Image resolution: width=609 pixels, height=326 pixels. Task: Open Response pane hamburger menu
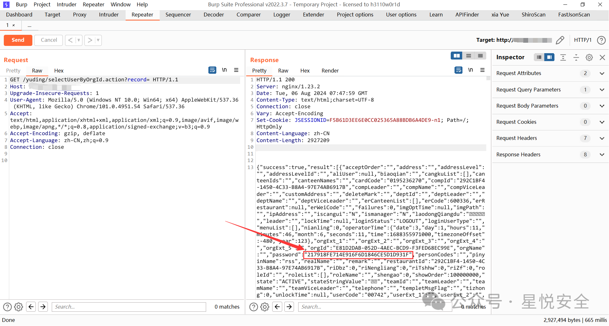482,70
